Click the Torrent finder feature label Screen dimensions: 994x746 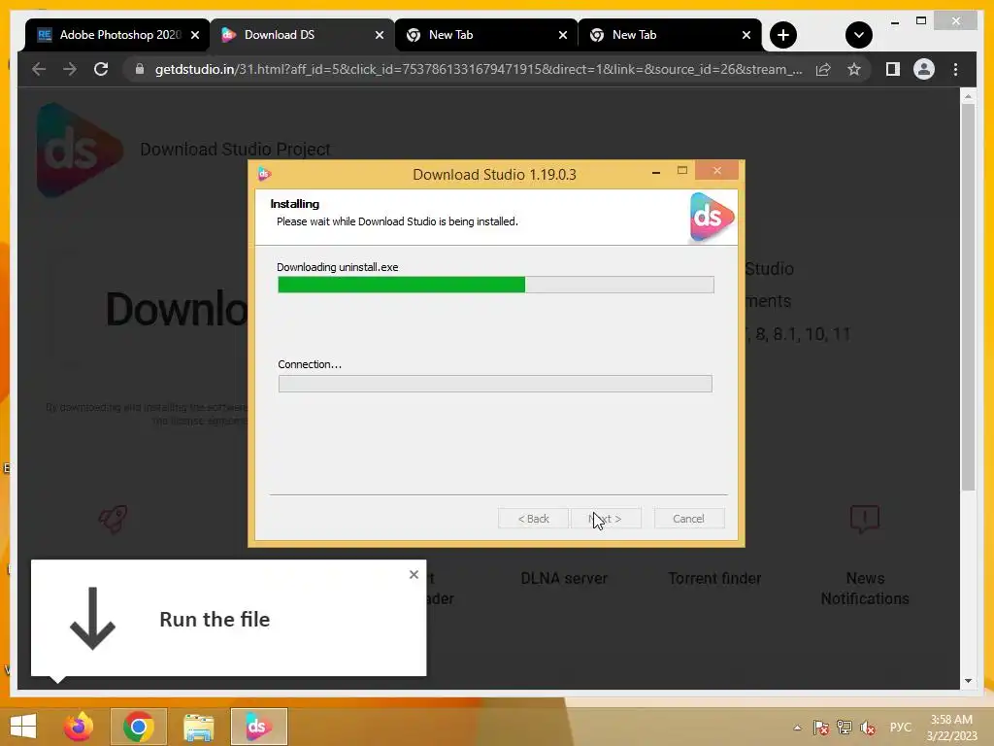pyautogui.click(x=714, y=579)
